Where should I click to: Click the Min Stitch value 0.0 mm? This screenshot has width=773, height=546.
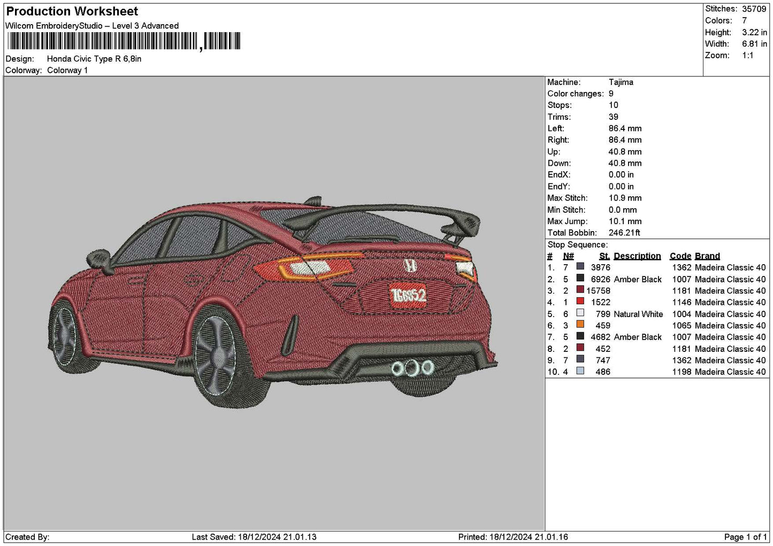pyautogui.click(x=623, y=210)
